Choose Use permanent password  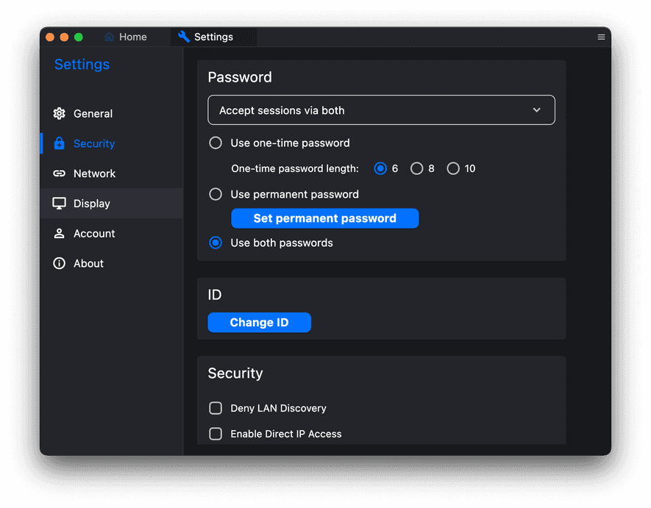(x=216, y=194)
